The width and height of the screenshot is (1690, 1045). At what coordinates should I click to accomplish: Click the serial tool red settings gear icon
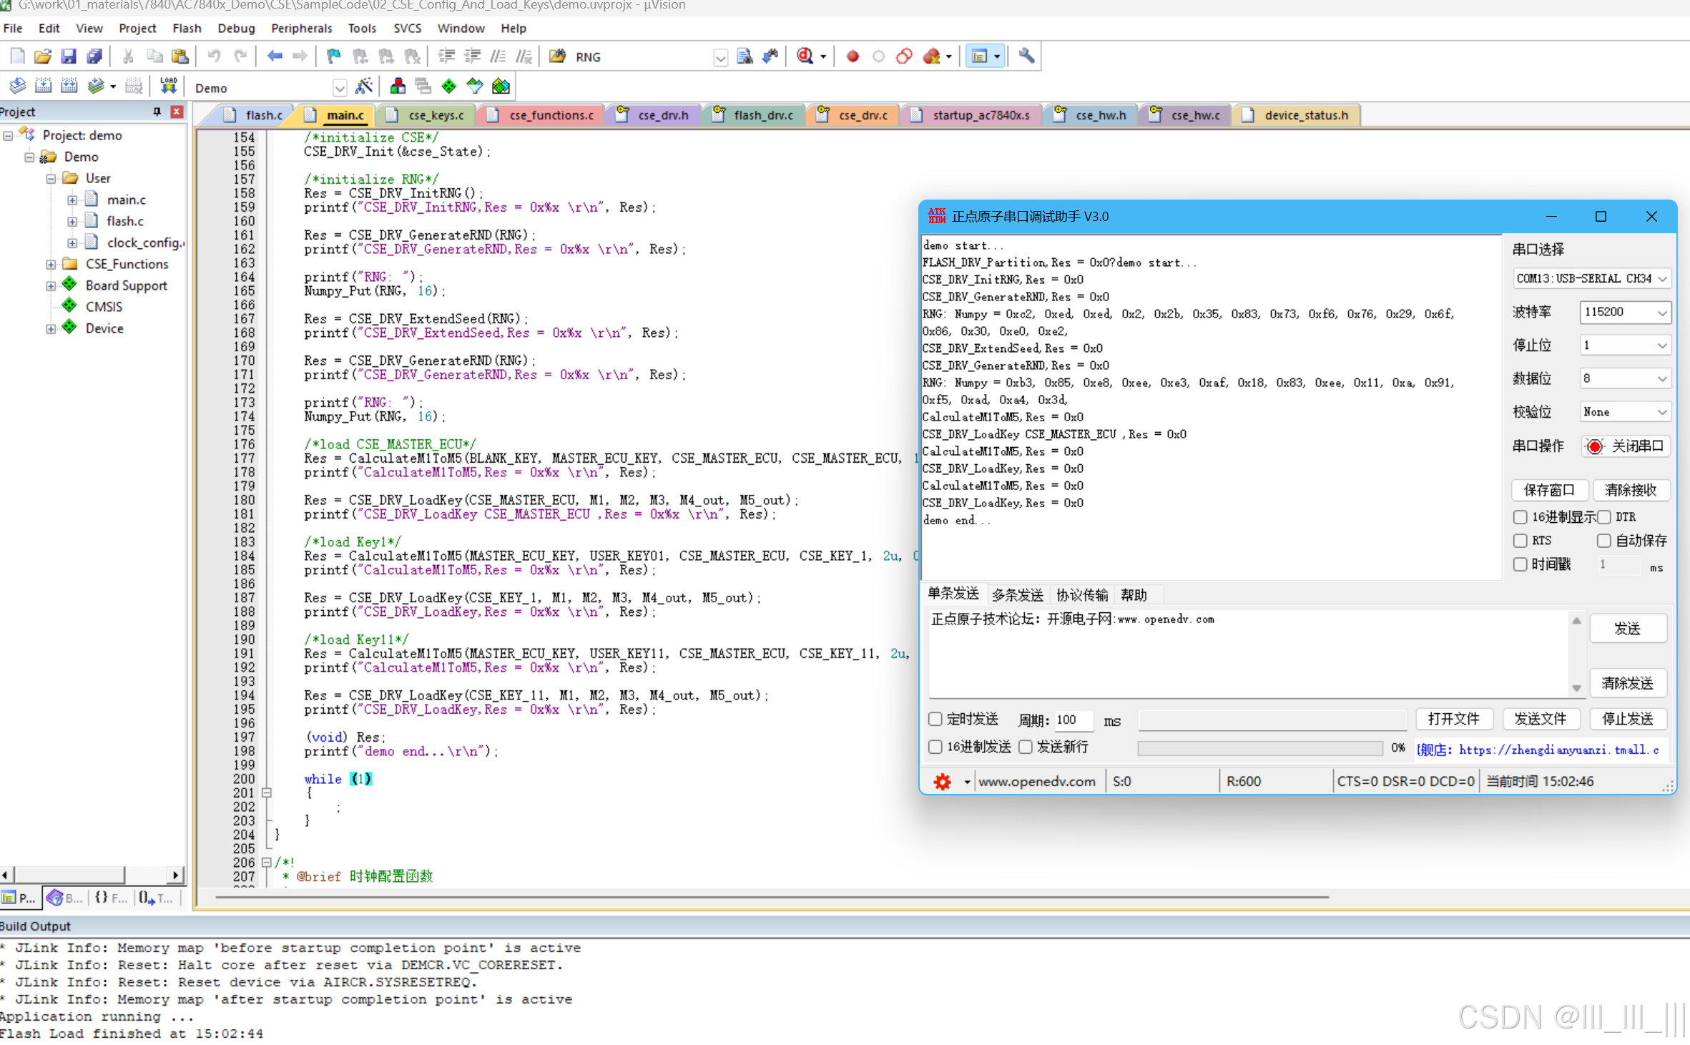942,782
